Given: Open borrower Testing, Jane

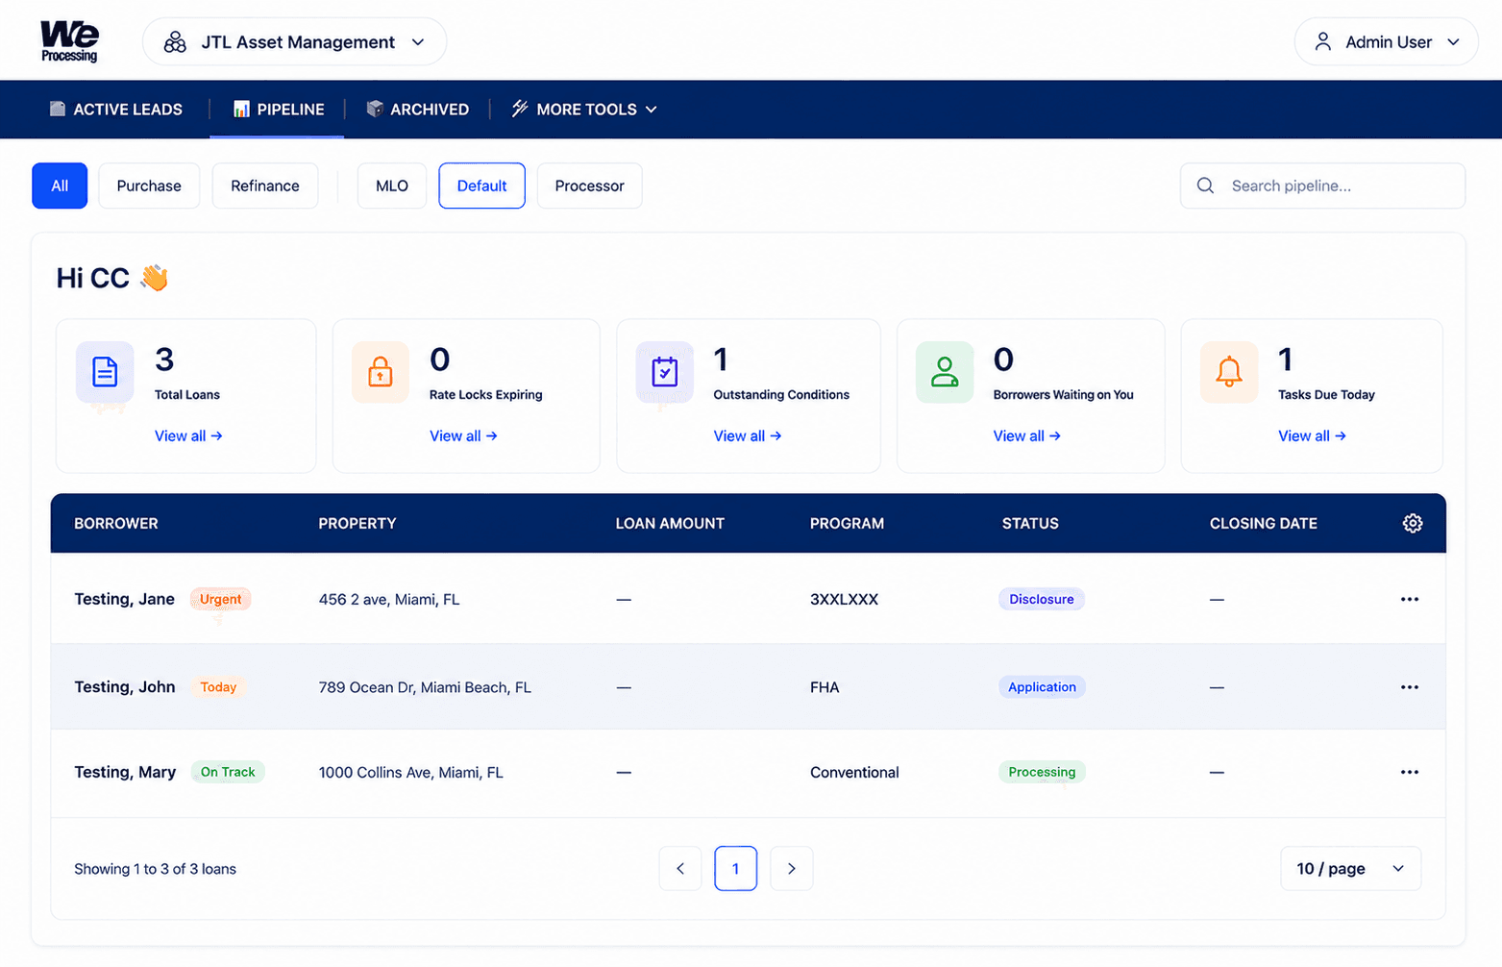Looking at the screenshot, I should pos(125,599).
